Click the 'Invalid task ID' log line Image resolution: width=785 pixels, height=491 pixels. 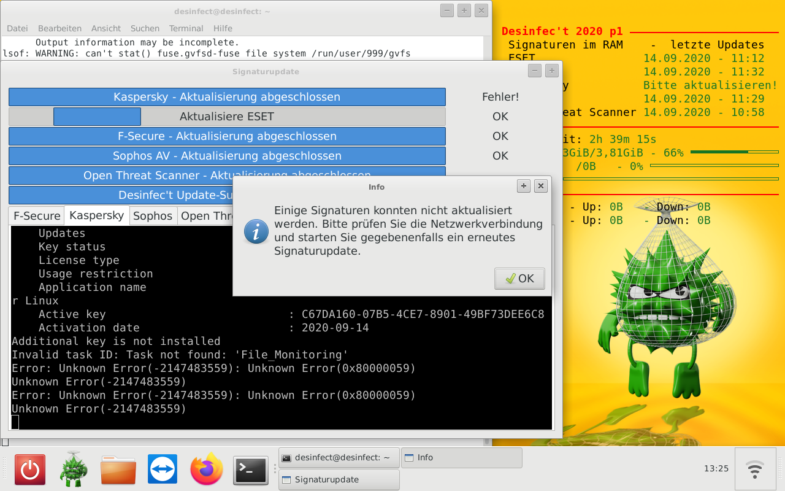[180, 355]
